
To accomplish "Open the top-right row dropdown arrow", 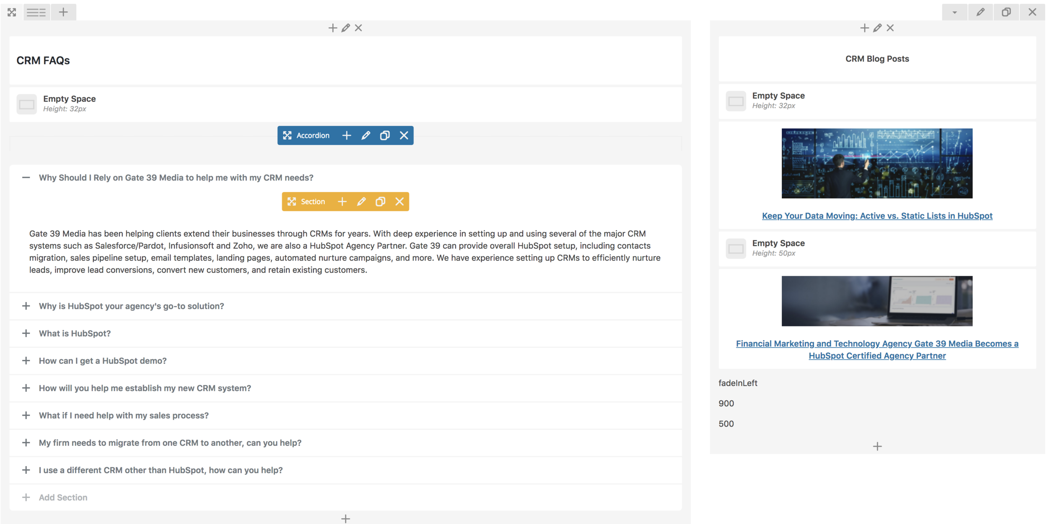I will click(x=955, y=12).
